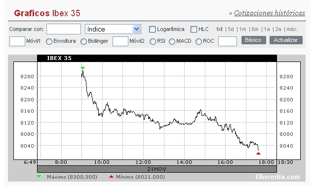Screen dimensions: 315x186
Task: Open the índice dropdown arrow
Action: pos(136,29)
